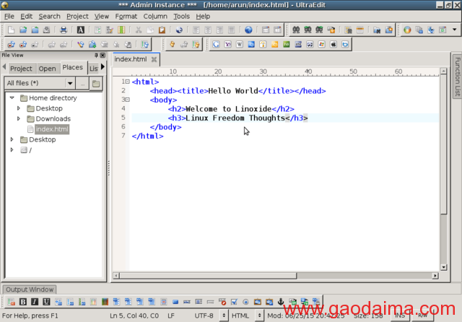This screenshot has width=462, height=322.
Task: Click the Bold 'B' HTML icon
Action: 22,302
